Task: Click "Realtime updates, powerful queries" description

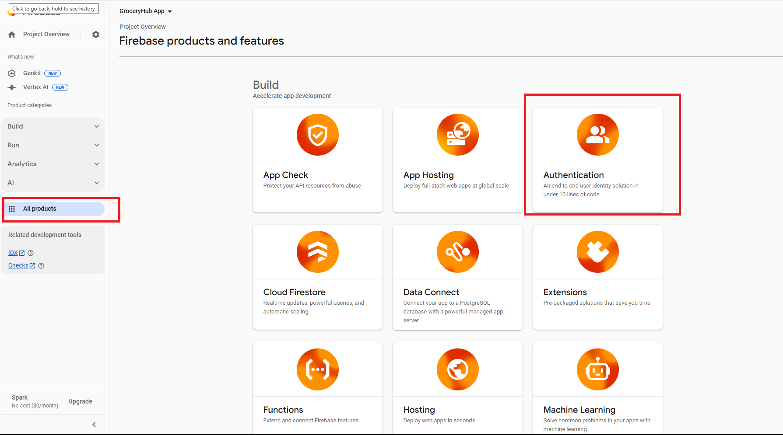Action: pyautogui.click(x=313, y=307)
